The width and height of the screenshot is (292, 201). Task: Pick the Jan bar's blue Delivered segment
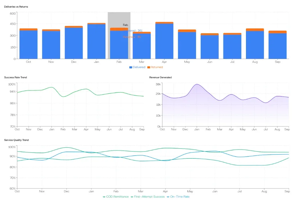pos(96,41)
